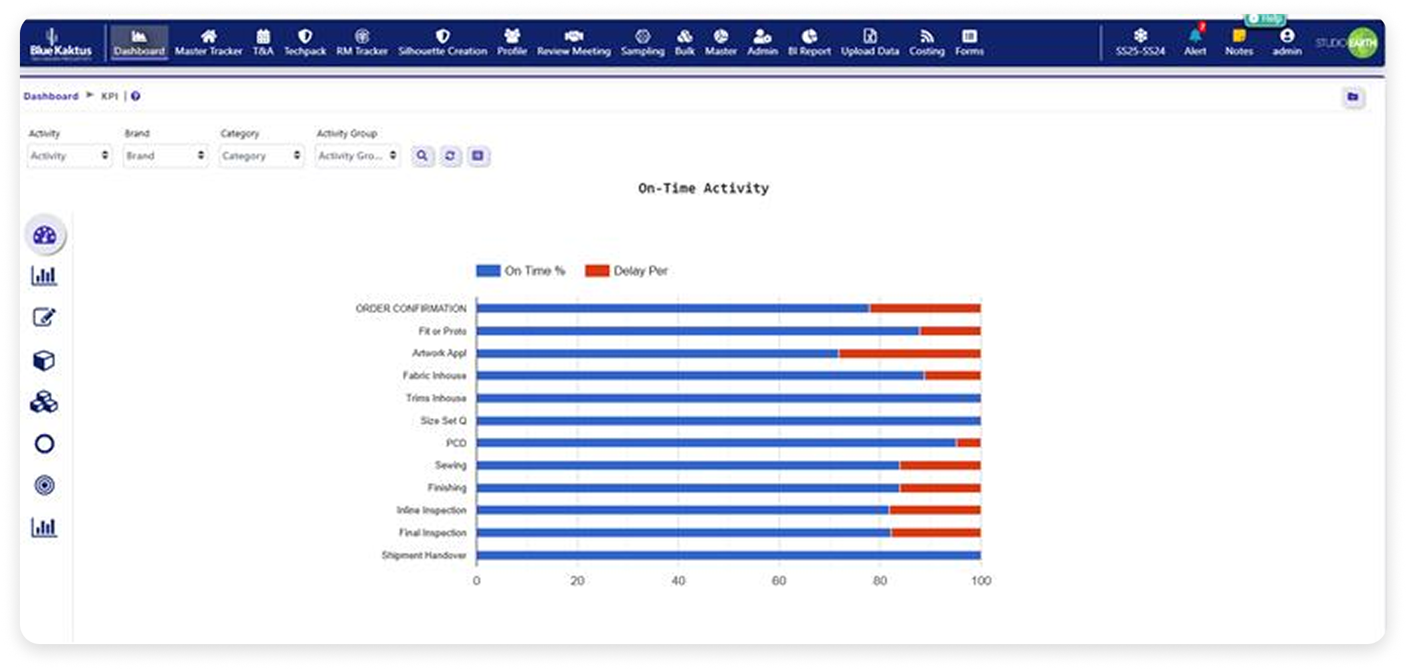This screenshot has width=1407, height=670.
Task: Click the stacked cubes icon in sidebar
Action: click(45, 402)
